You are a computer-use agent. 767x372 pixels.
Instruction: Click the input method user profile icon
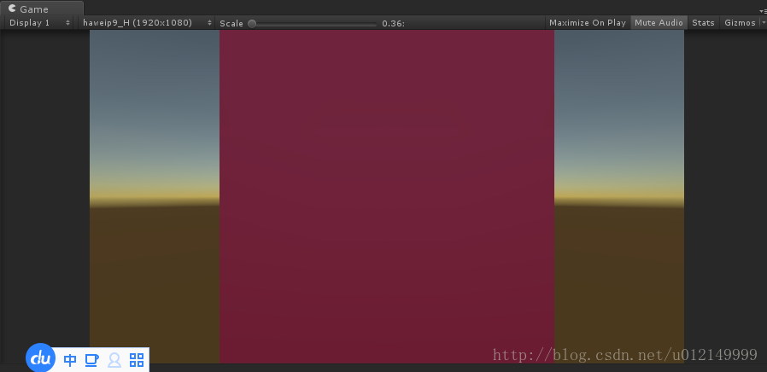coord(114,360)
